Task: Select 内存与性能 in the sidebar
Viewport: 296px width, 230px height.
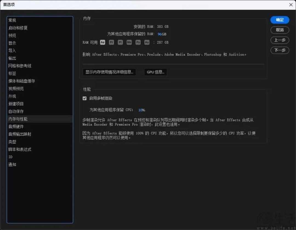Action: pyautogui.click(x=40, y=119)
